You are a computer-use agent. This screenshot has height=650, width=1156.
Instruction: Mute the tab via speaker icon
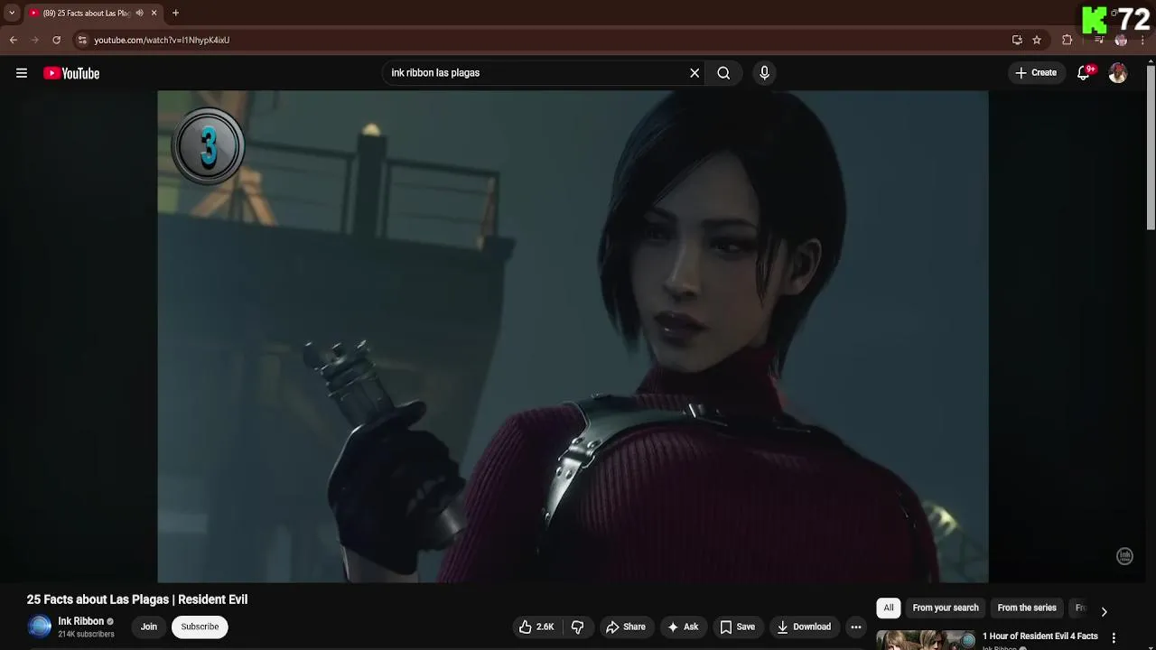pyautogui.click(x=139, y=13)
